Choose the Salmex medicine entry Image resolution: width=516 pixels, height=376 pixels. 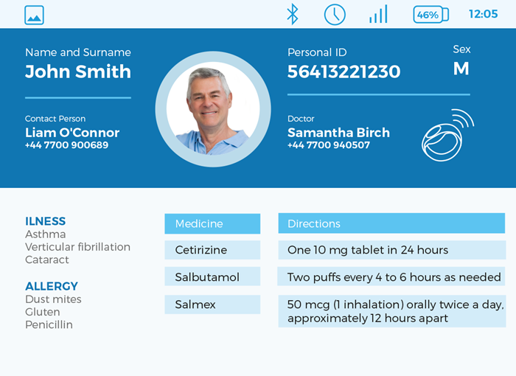point(212,304)
